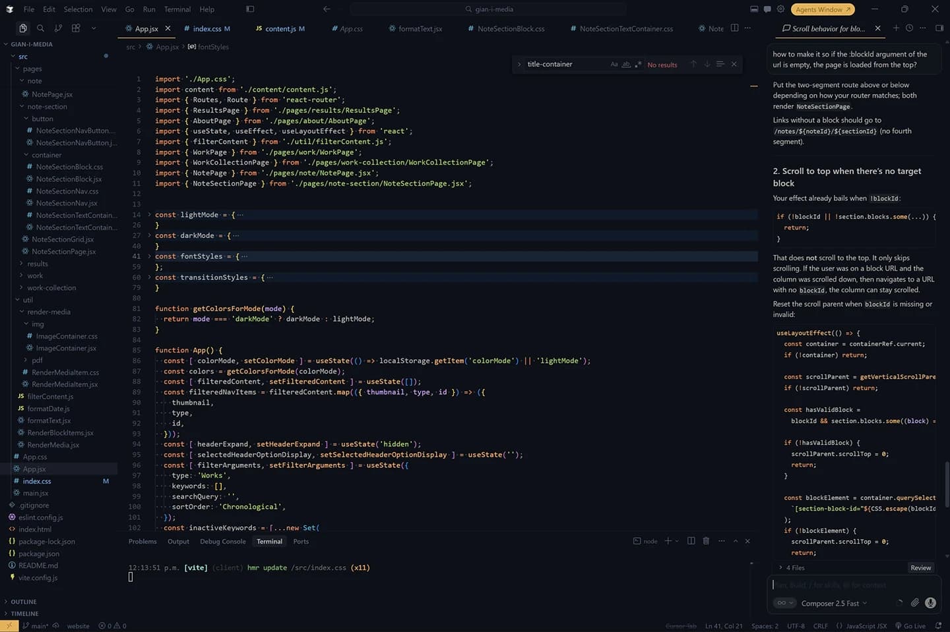Switch to the Problems panel tab
950x632 pixels.
click(142, 541)
